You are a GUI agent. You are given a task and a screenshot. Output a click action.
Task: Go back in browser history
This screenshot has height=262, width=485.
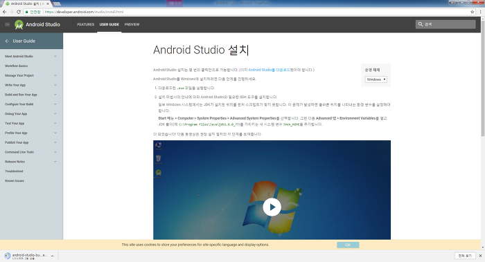(x=4, y=12)
